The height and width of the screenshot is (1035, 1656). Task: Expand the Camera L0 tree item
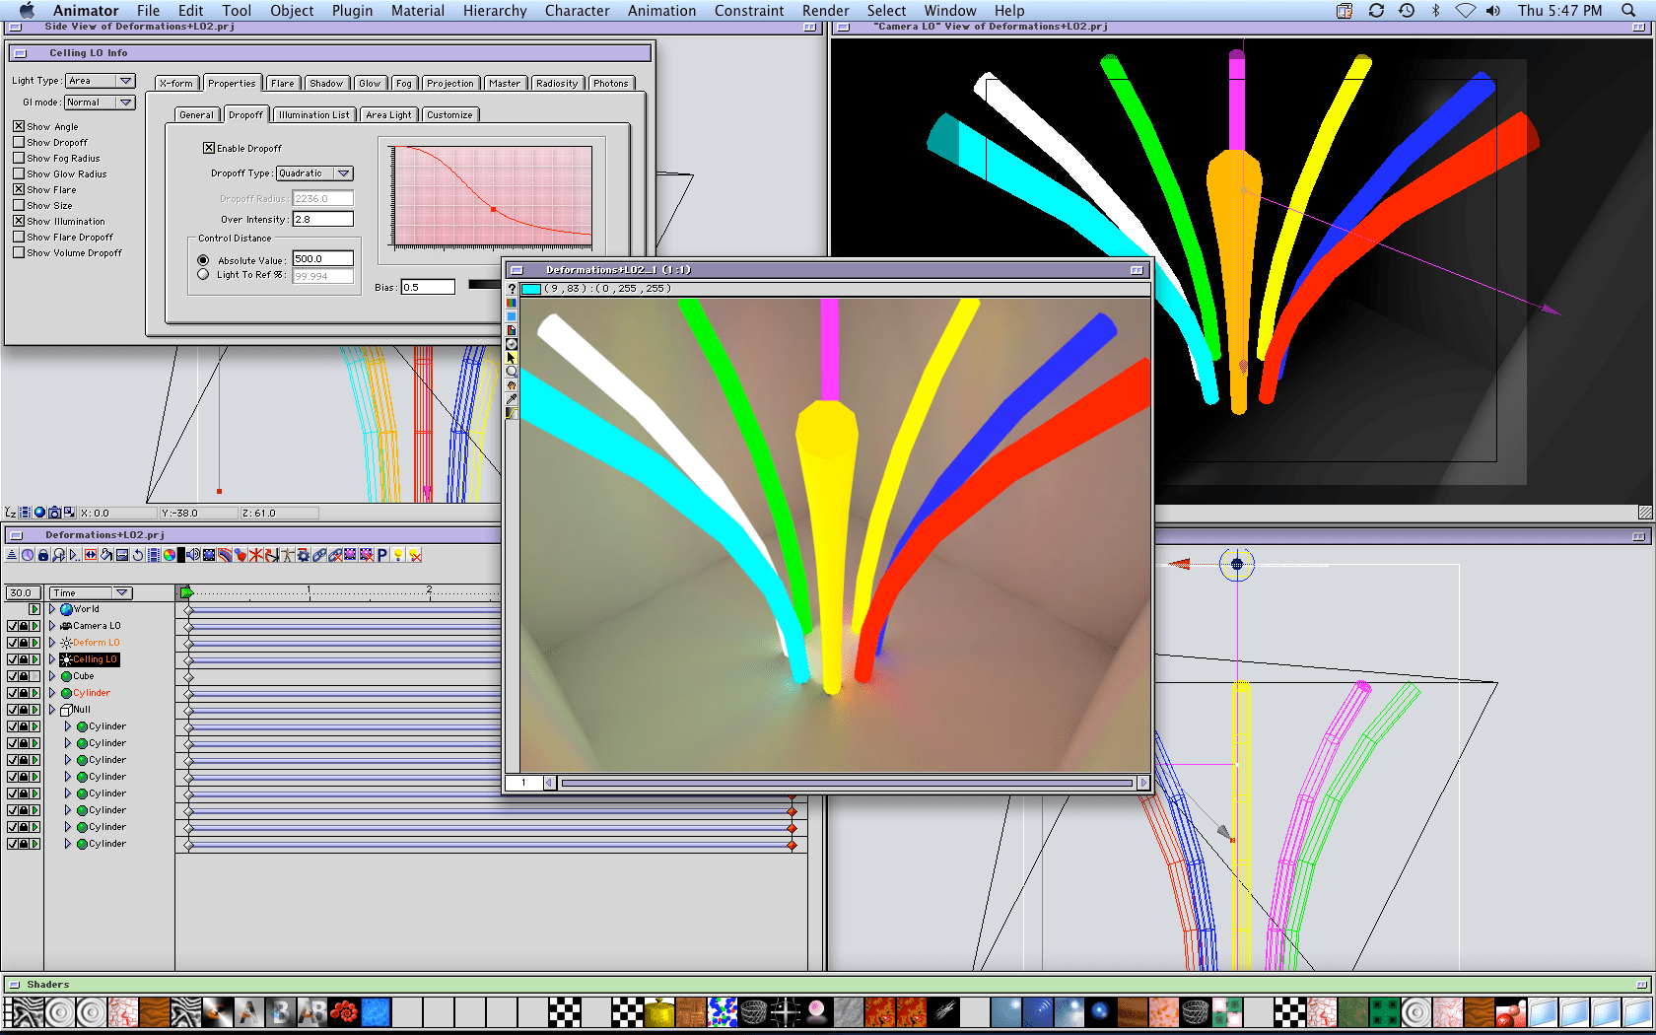(52, 626)
